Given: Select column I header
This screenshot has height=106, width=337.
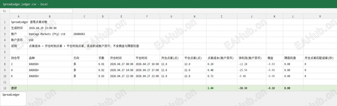Looking at the screenshot, I should pos(222,17).
